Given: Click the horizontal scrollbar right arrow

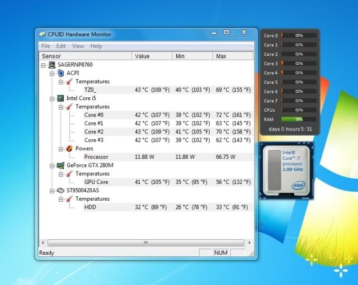Looking at the screenshot, I should pos(249,243).
